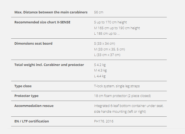
Task: Click the "L 185 cm up to ..." entry
Action: 107,34
